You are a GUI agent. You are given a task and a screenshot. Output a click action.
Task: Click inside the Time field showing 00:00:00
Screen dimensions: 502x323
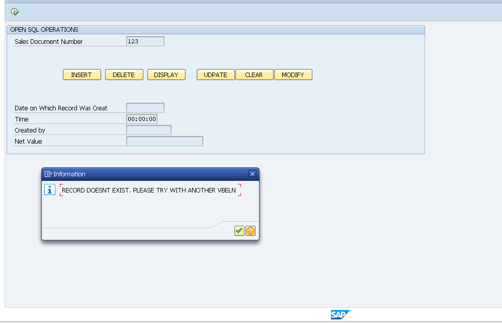[141, 118]
